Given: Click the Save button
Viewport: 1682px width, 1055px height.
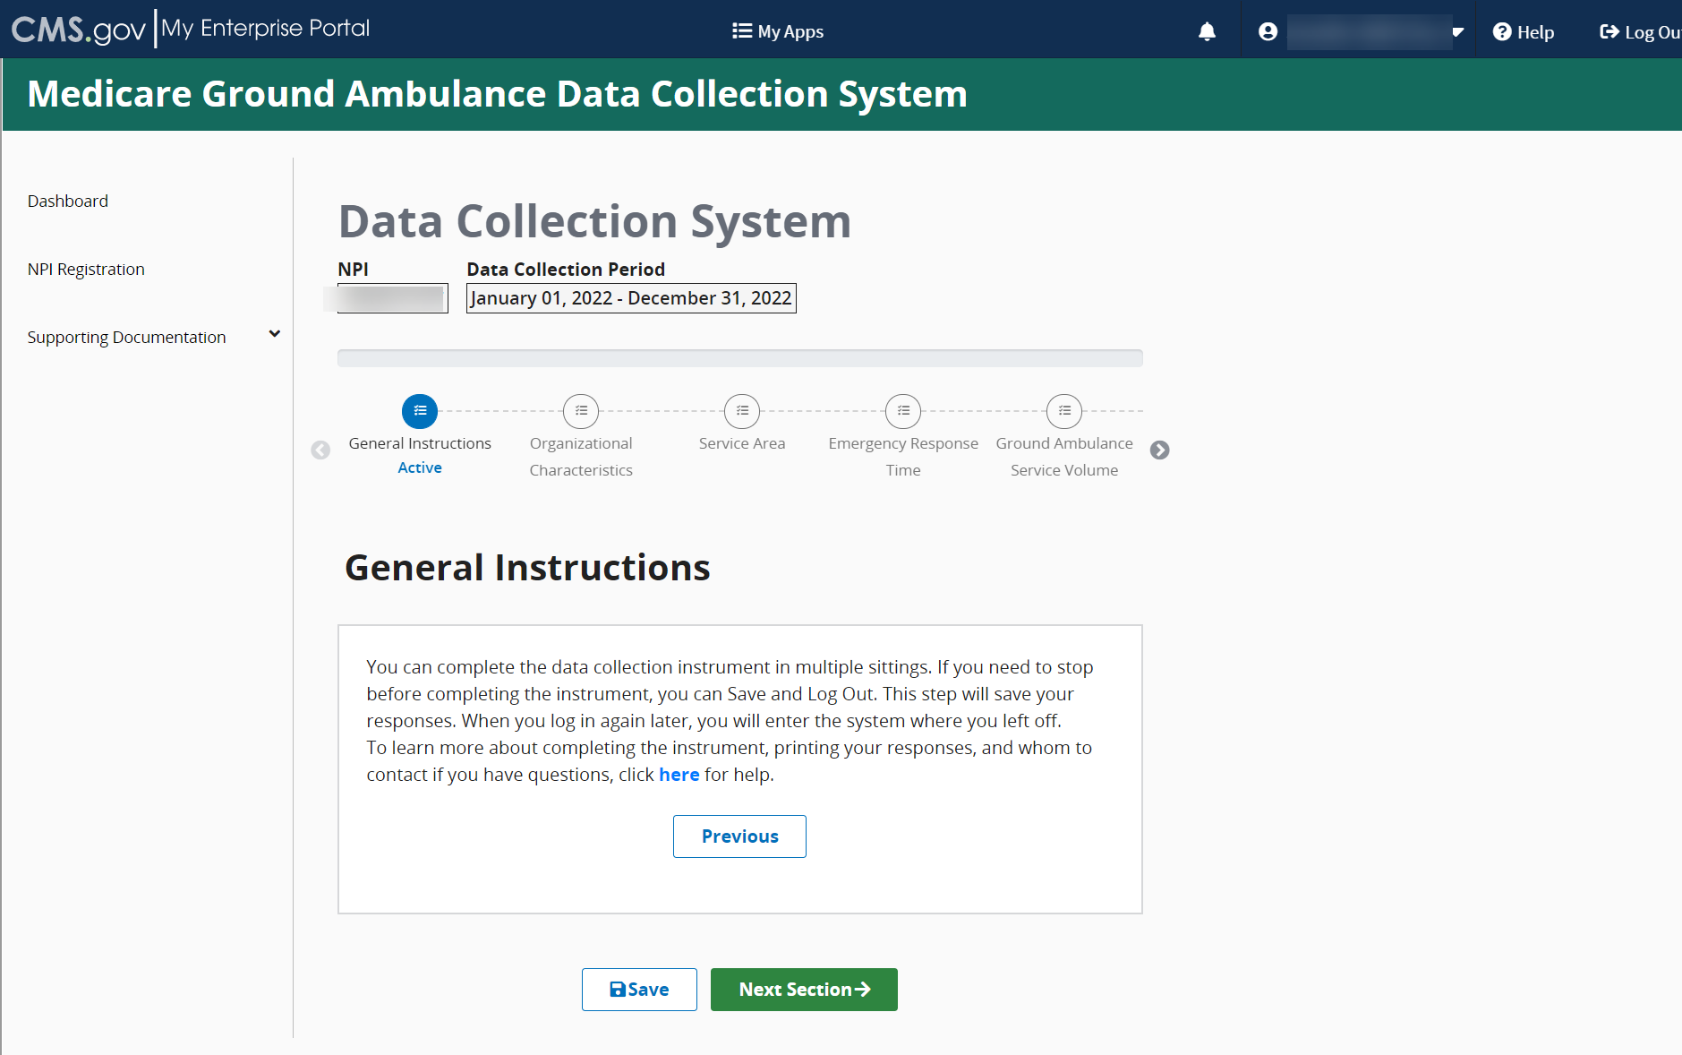Looking at the screenshot, I should pyautogui.click(x=639, y=990).
